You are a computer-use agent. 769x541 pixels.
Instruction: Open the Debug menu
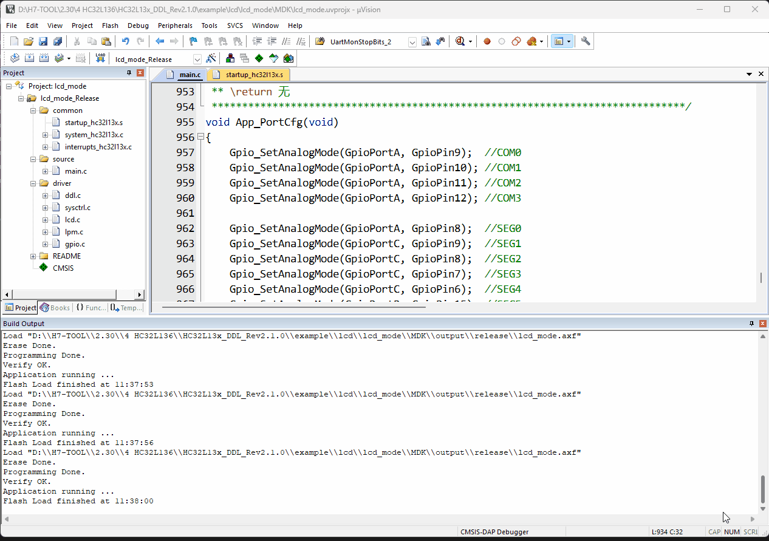coord(138,26)
